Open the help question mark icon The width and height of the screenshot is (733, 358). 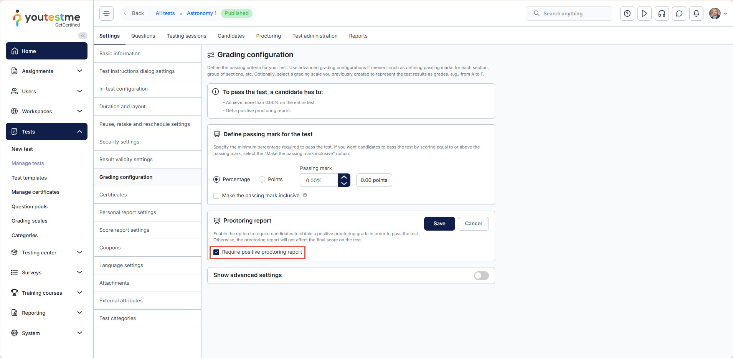point(627,13)
